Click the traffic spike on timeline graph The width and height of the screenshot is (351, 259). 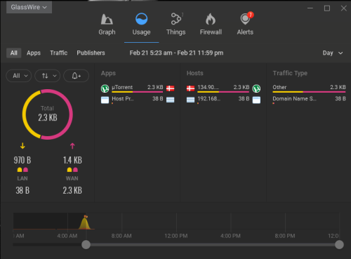click(85, 223)
